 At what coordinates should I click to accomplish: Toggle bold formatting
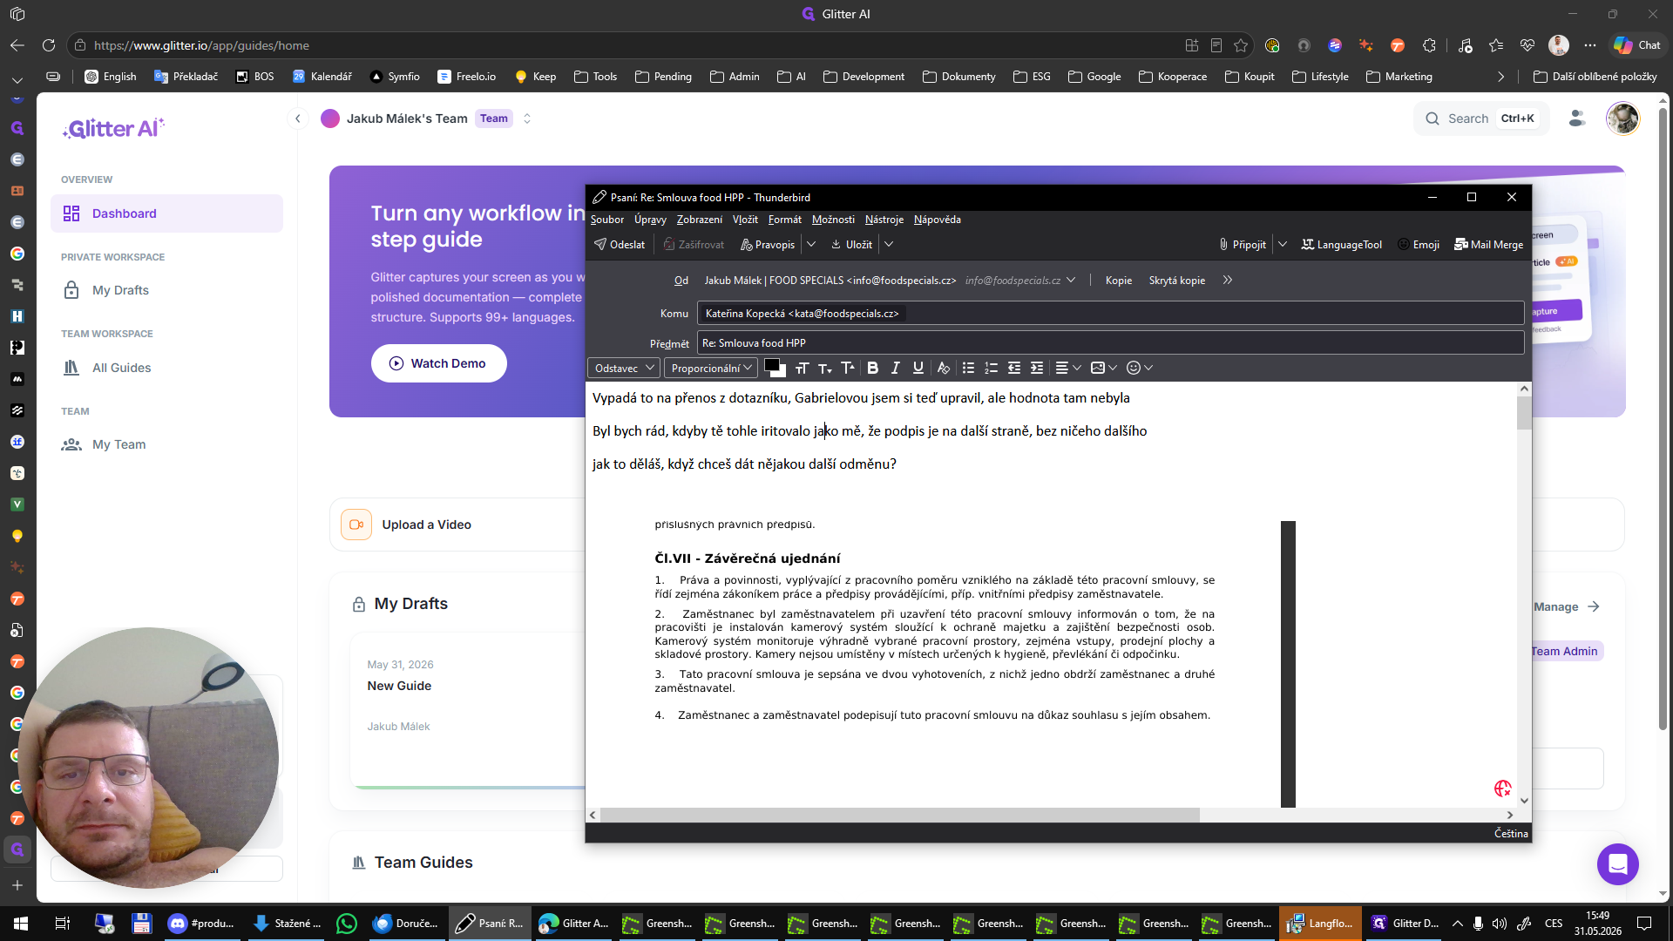coord(872,369)
